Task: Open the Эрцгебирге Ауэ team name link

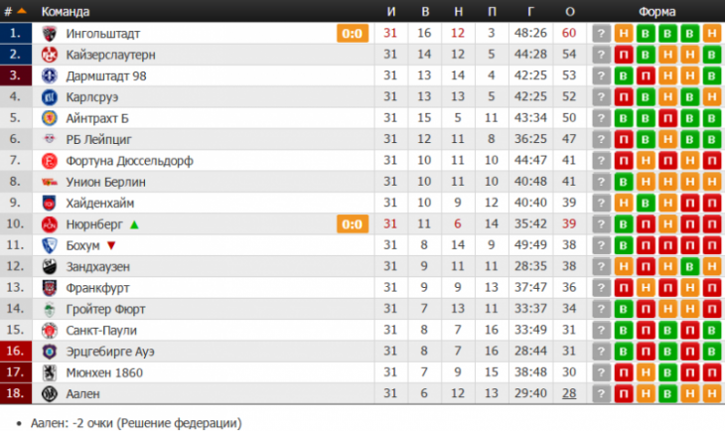Action: (110, 352)
